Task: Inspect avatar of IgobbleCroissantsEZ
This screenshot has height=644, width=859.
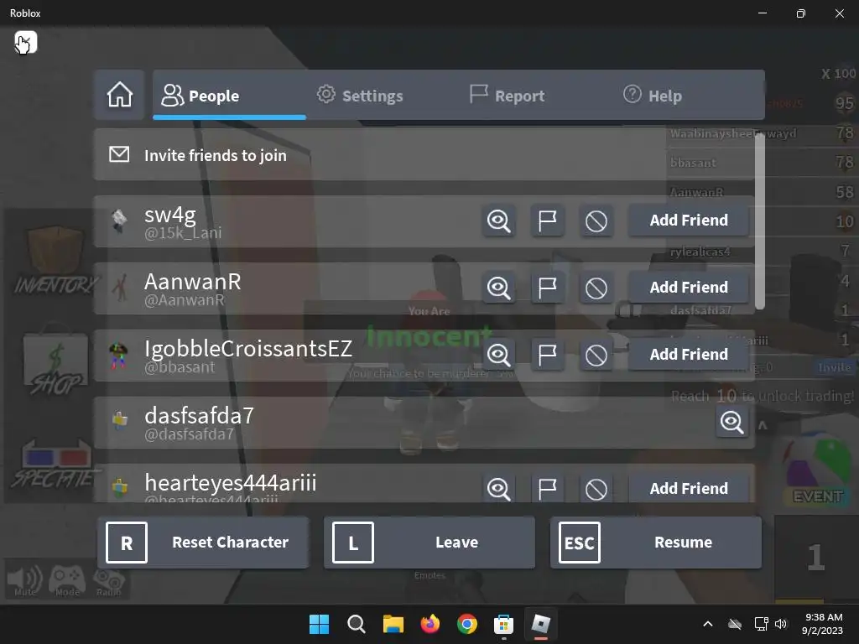Action: (498, 355)
